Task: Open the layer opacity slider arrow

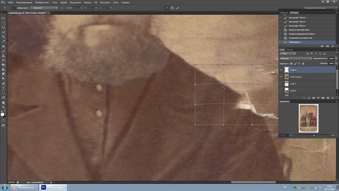Action: [336, 58]
